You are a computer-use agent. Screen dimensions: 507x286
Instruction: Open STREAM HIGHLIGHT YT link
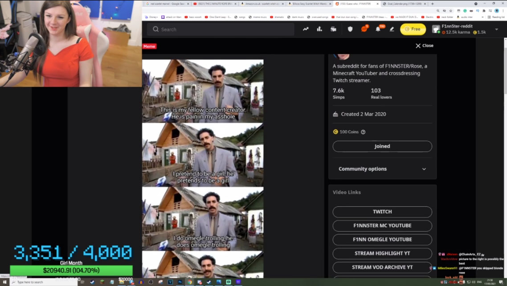(382, 253)
